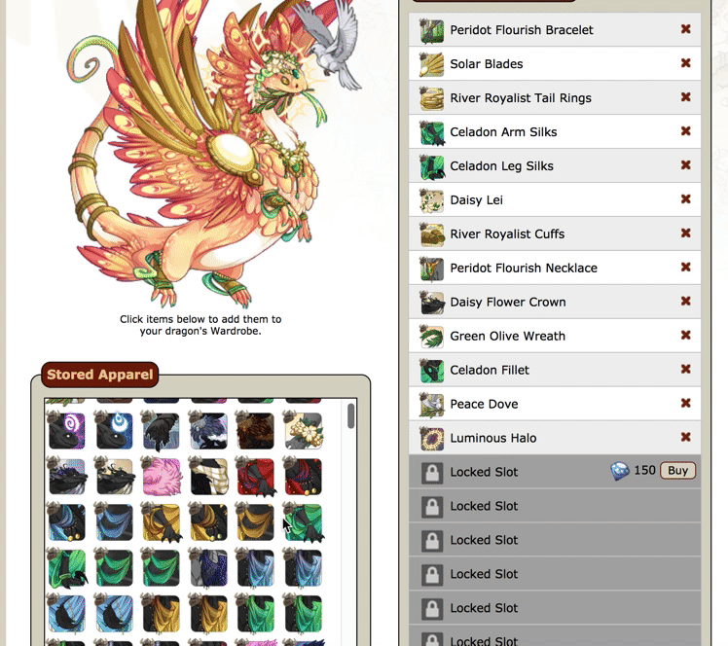
Task: Remove Peridot Flourish Bracelet from wardrobe
Action: click(686, 29)
